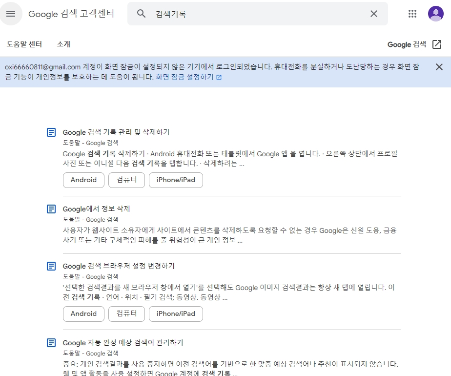Click snippet starting '선택한 검색결과를 새 브라우저'
451x376 pixels.
(229, 292)
